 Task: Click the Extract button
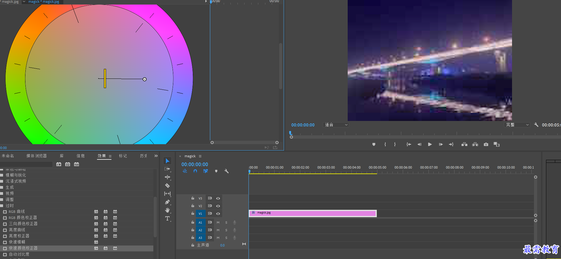click(x=475, y=144)
